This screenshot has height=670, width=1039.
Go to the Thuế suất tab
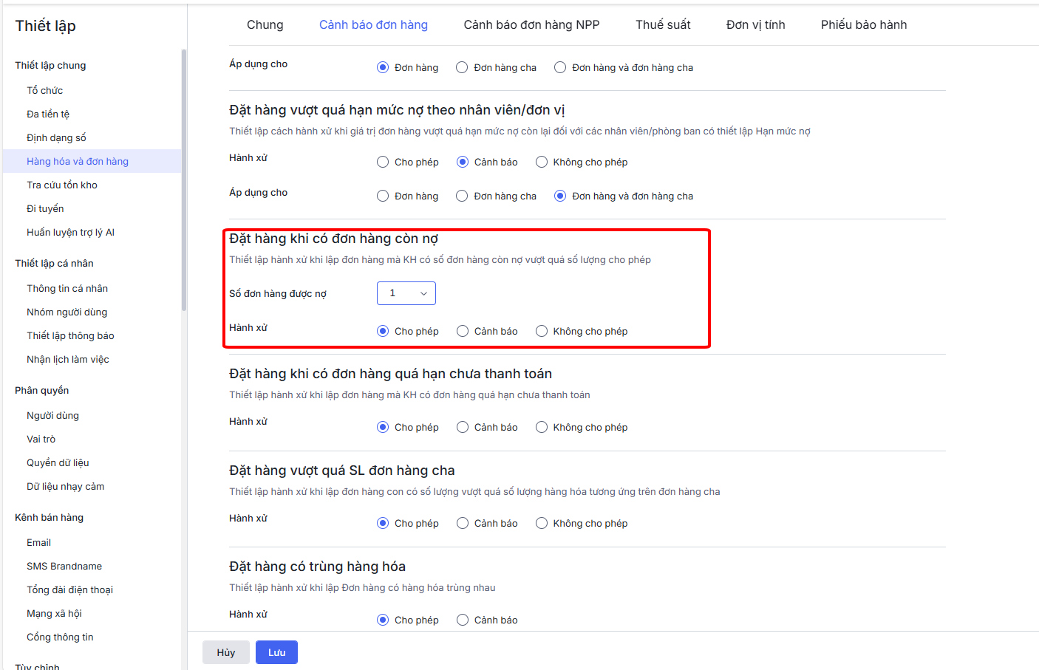(663, 24)
